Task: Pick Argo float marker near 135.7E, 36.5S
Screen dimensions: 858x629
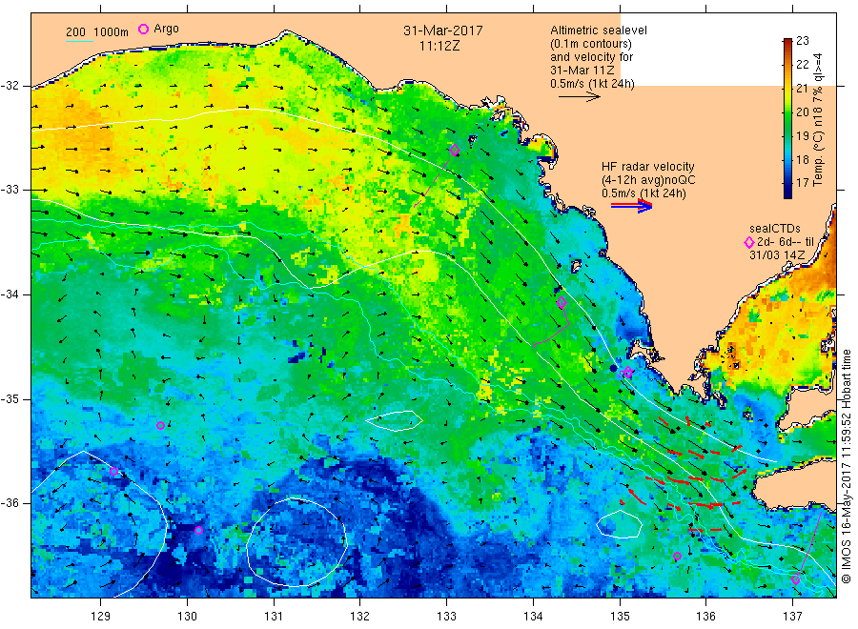Action: tap(677, 557)
